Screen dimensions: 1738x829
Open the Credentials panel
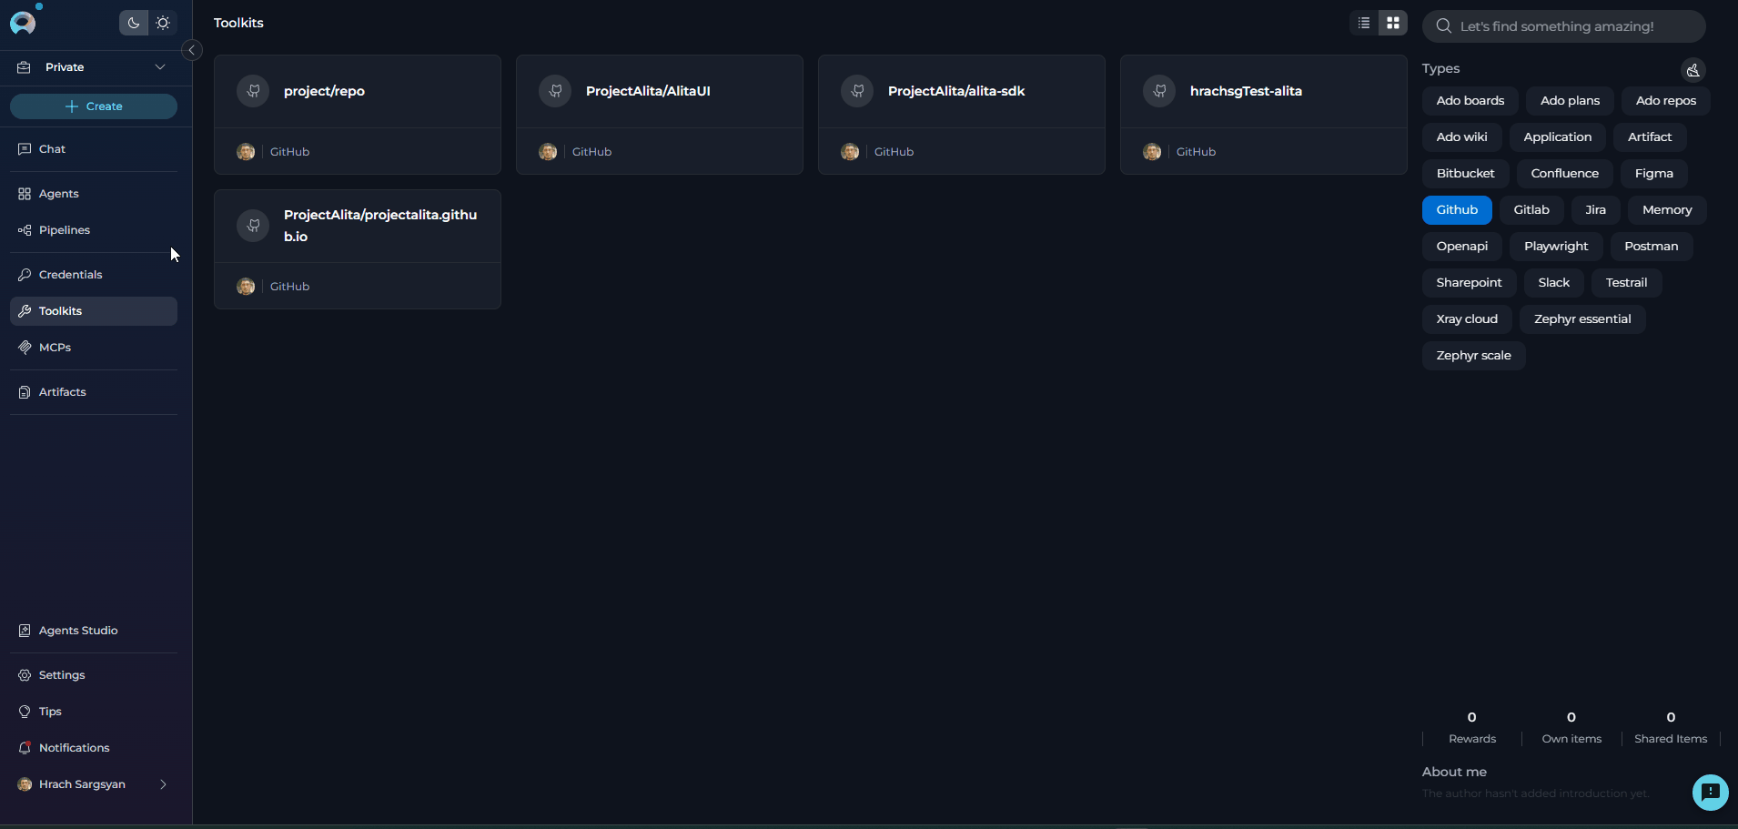(70, 274)
